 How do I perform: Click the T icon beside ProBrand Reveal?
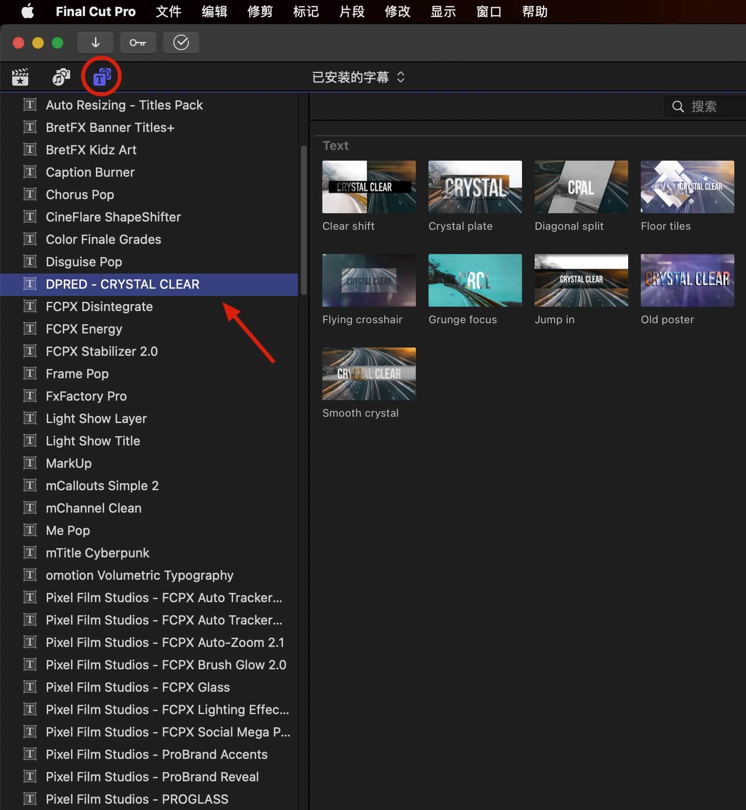30,776
